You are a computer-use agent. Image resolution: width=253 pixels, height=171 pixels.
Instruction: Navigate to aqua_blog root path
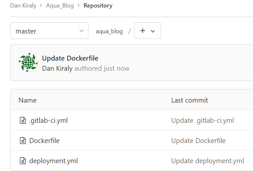pos(109,31)
